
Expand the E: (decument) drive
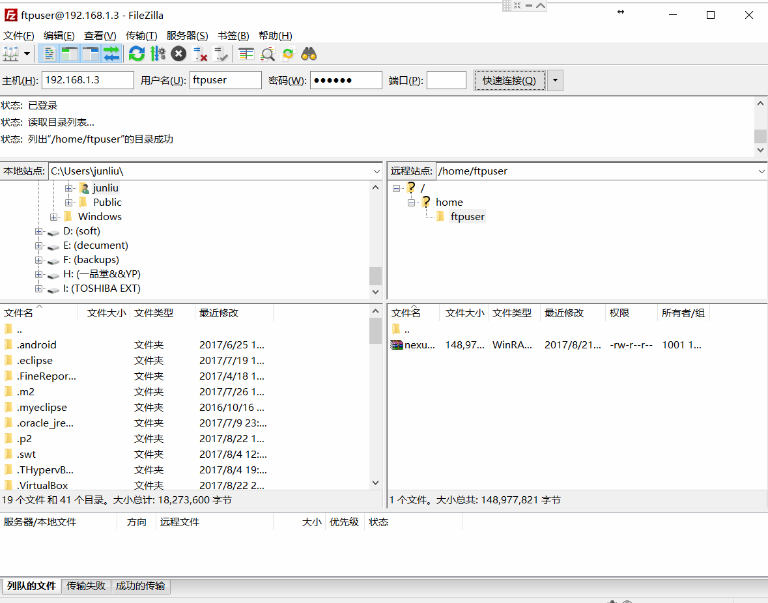pos(38,245)
